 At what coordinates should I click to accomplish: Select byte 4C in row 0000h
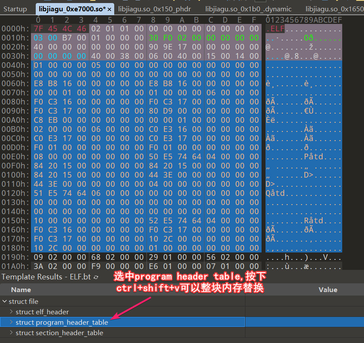click(67, 29)
